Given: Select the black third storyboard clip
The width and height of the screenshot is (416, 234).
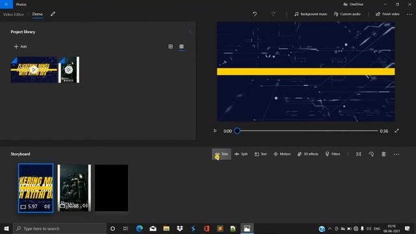Looking at the screenshot, I should click(x=111, y=188).
